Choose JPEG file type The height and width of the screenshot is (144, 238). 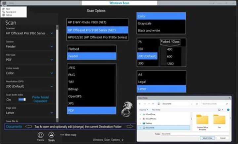point(92,68)
